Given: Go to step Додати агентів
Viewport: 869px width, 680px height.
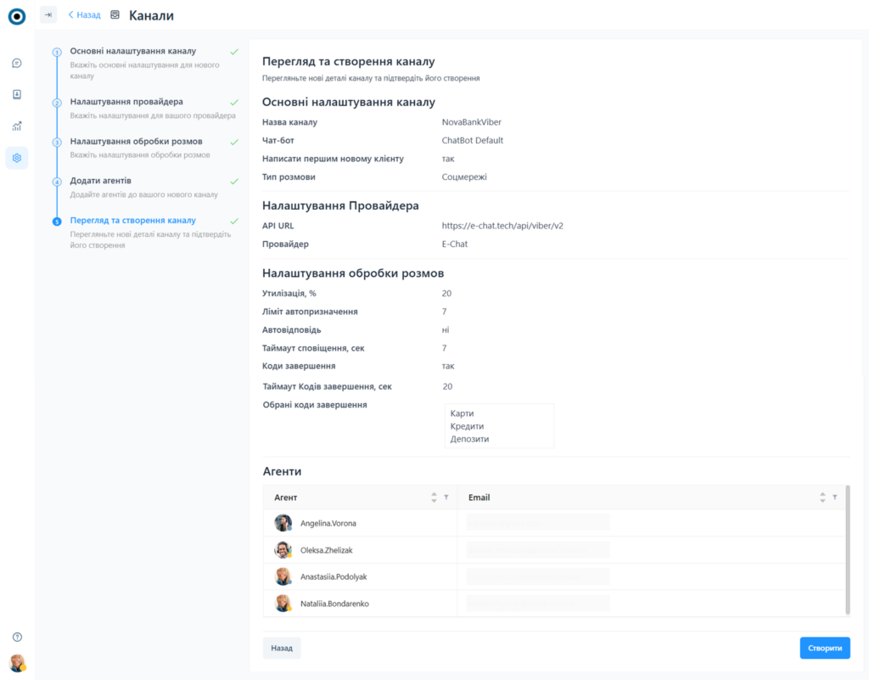Looking at the screenshot, I should pos(100,181).
